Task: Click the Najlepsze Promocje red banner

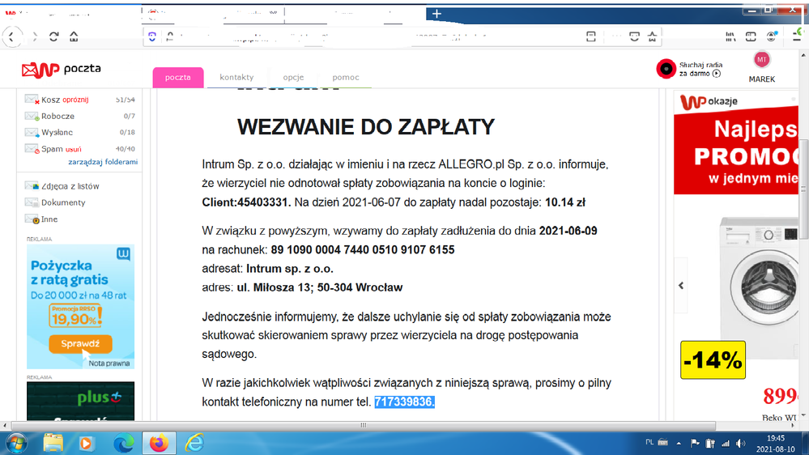Action: (736, 152)
